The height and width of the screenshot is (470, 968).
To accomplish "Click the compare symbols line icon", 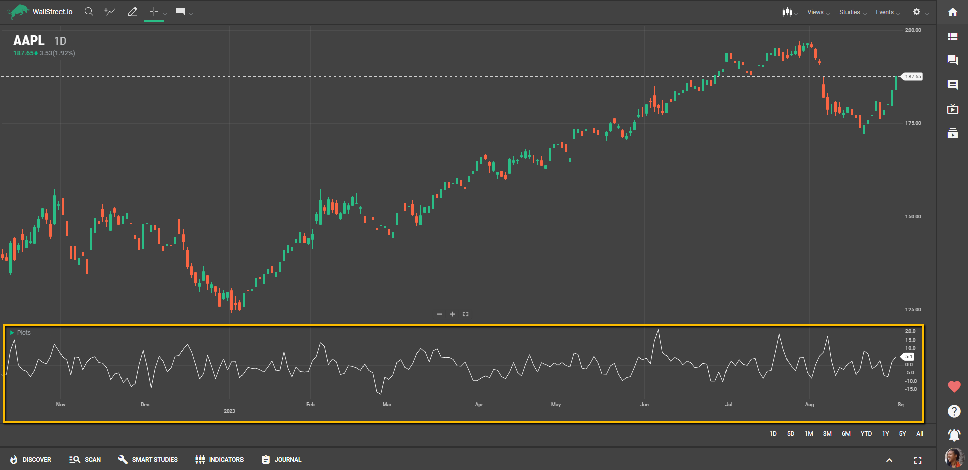I will coord(109,12).
